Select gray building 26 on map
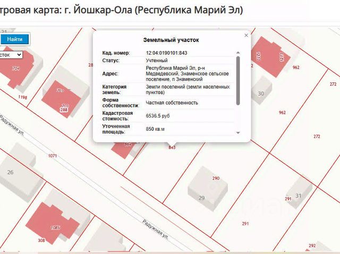The width and height of the screenshot is (340, 254). click(20, 174)
